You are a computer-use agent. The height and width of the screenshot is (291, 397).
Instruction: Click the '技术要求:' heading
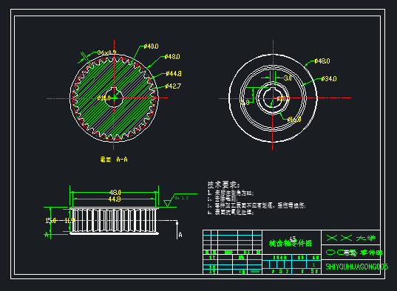(223, 185)
